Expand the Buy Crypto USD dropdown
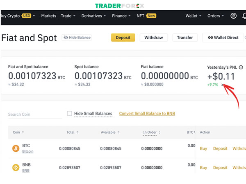 click(x=17, y=16)
